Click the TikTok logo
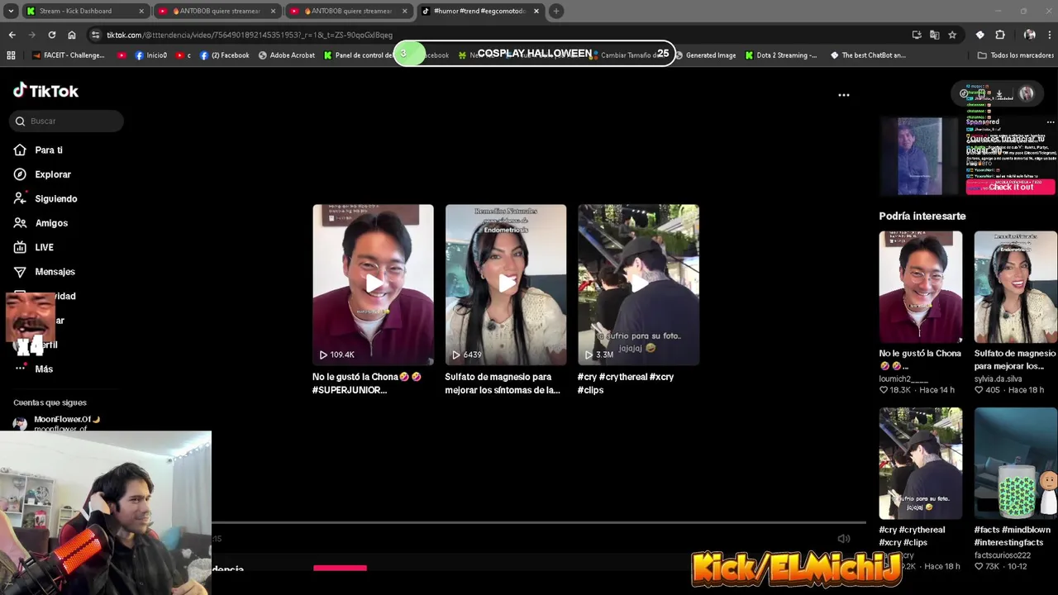This screenshot has width=1058, height=595. (45, 91)
